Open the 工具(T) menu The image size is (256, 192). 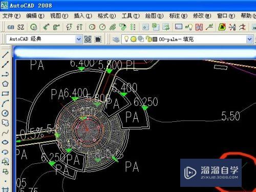tap(131, 16)
